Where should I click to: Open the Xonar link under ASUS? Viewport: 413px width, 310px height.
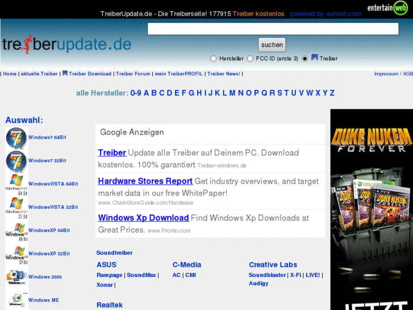click(x=105, y=285)
